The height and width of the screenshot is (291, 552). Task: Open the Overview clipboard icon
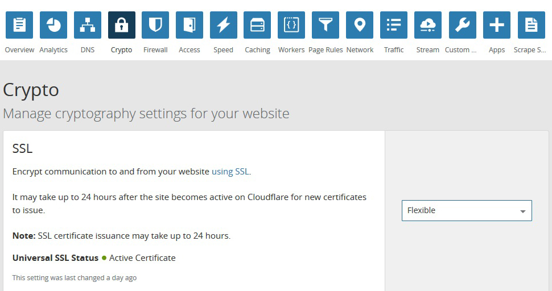pos(19,25)
